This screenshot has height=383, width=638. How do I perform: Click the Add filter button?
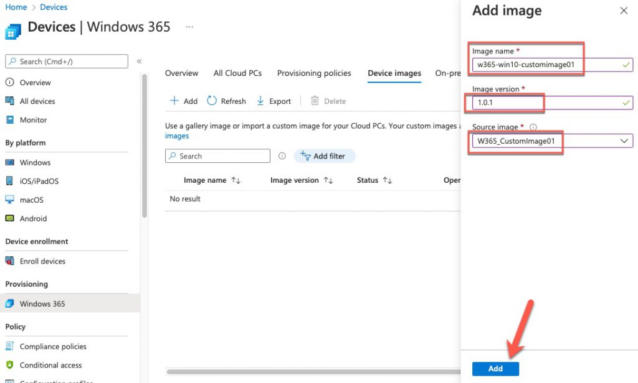pos(324,156)
